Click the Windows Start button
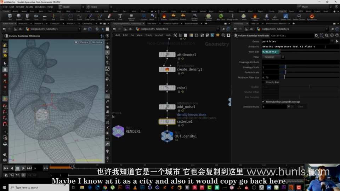Viewport: 340px width, 191px height. (x=4, y=187)
